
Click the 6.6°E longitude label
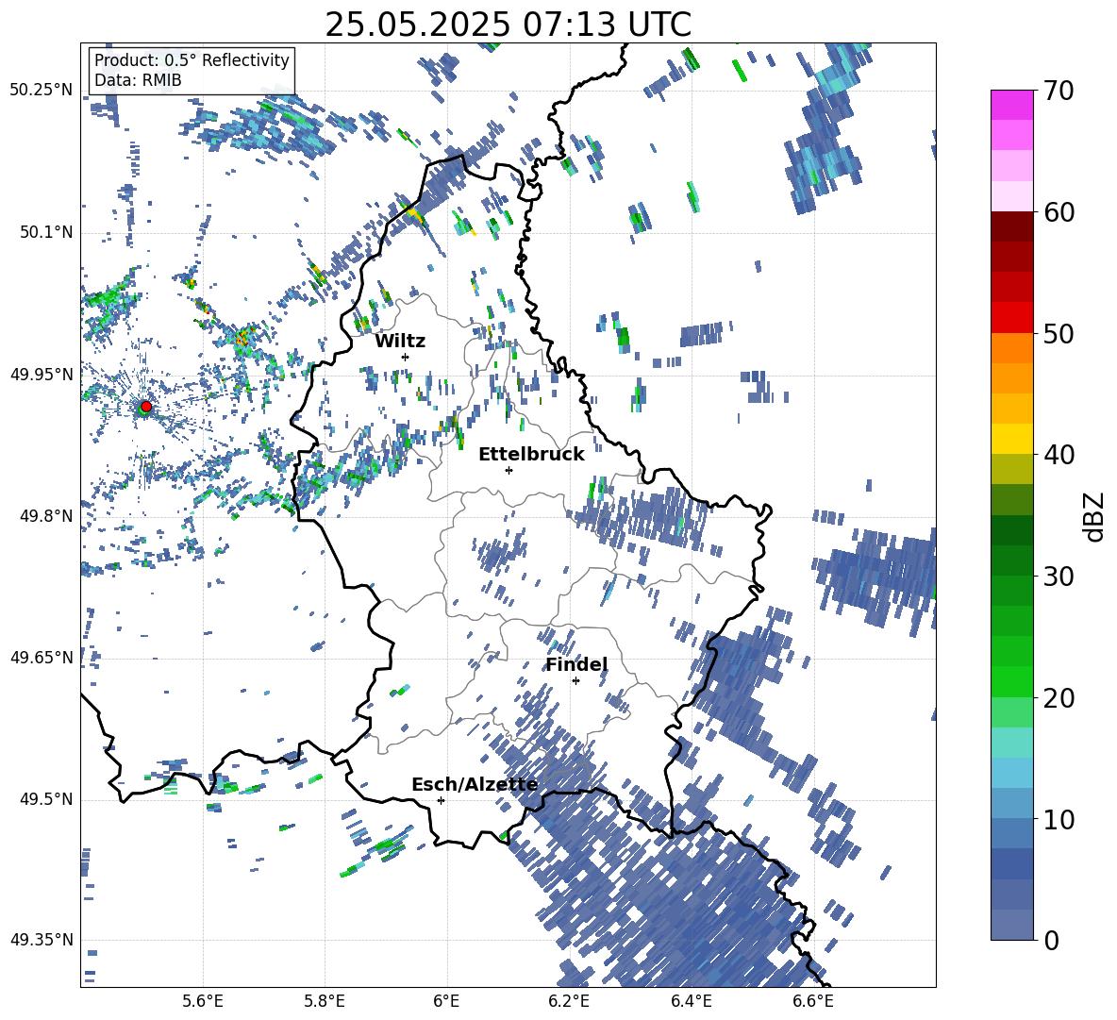click(813, 1002)
